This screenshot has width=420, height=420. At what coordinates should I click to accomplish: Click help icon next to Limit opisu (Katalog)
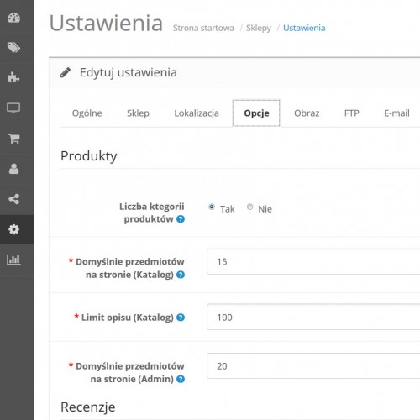click(181, 318)
